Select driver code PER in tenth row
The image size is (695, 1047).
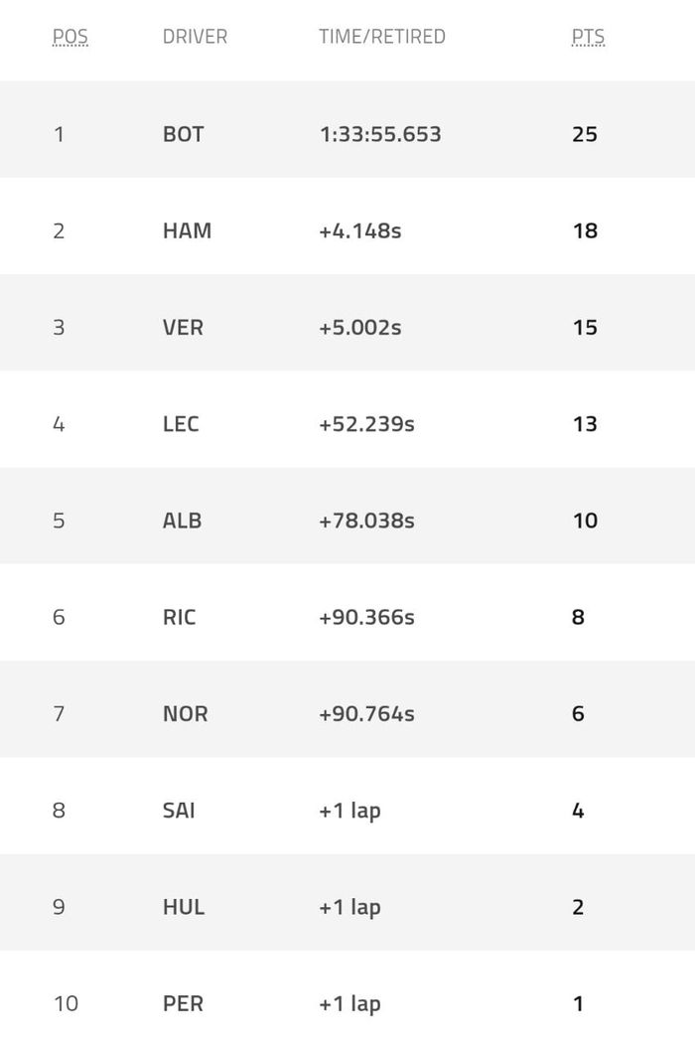pos(183,1003)
